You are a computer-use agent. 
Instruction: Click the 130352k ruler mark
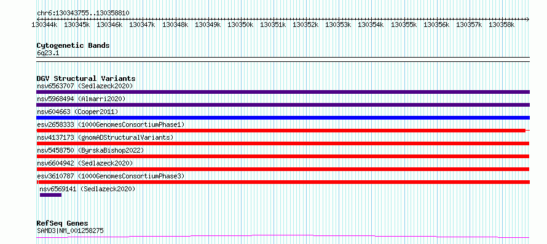point(305,25)
